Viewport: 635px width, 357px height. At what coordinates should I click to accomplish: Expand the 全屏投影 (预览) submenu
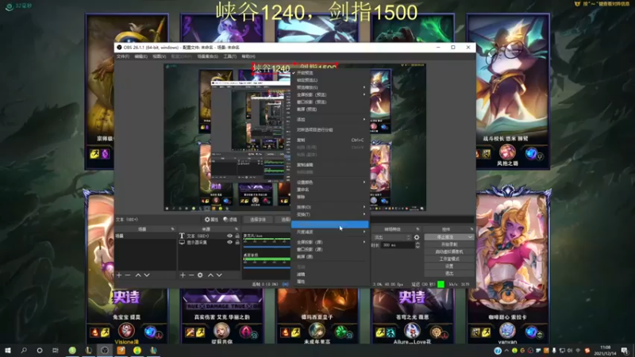click(x=329, y=94)
